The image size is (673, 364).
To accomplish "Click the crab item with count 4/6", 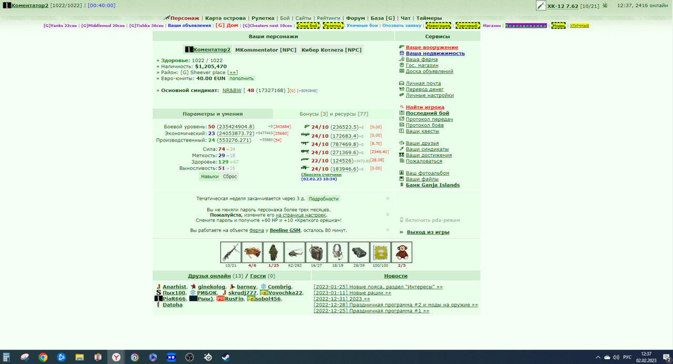I will pyautogui.click(x=252, y=252).
